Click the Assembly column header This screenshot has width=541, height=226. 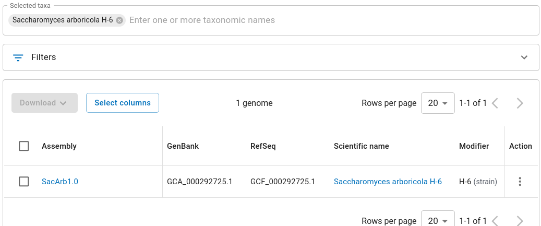[x=59, y=146]
